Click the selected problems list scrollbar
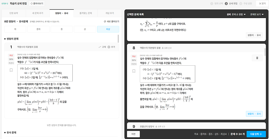 [x=265, y=52]
